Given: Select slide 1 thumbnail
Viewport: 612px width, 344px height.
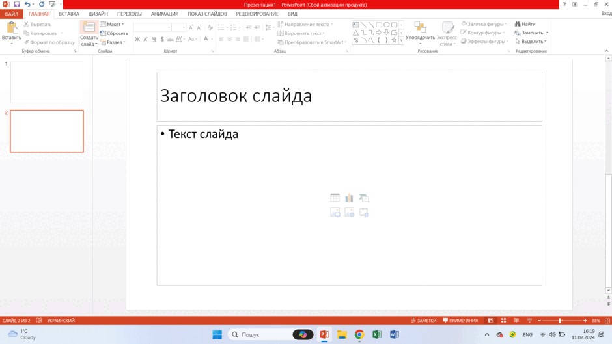Looking at the screenshot, I should (x=47, y=83).
